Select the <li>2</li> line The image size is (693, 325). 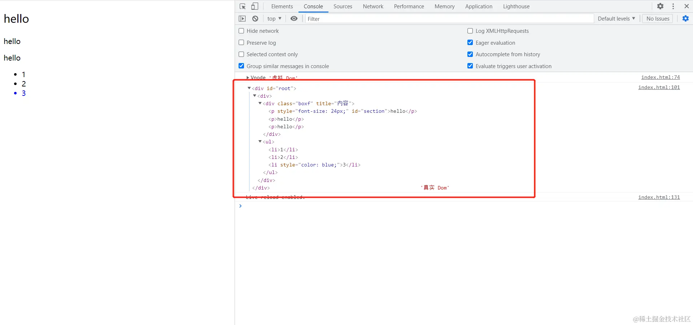[283, 157]
